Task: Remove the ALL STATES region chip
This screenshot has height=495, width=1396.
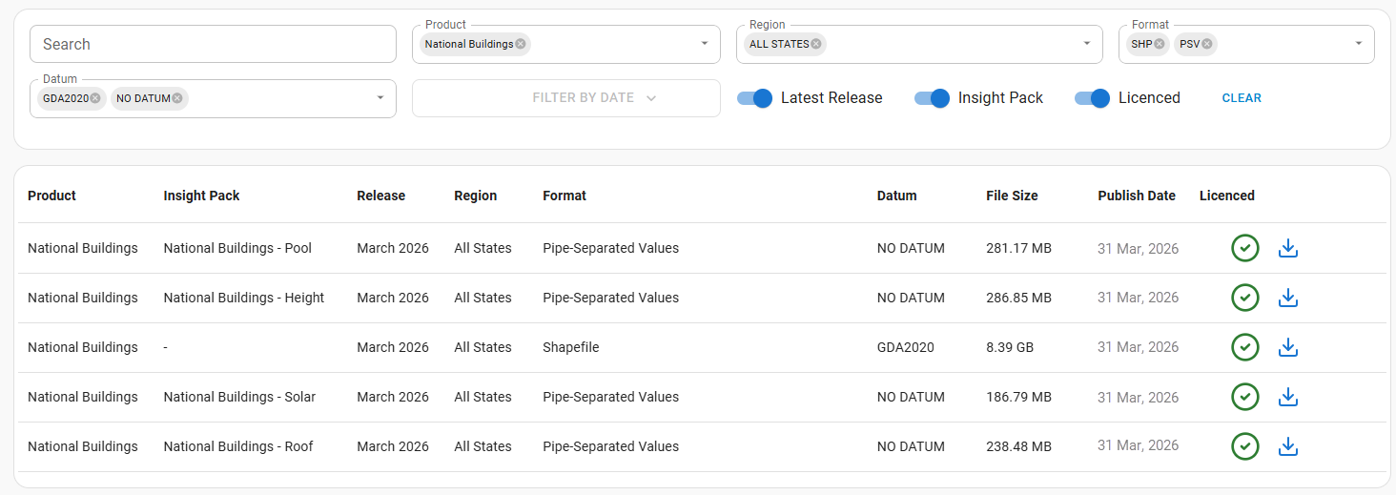Action: tap(816, 44)
